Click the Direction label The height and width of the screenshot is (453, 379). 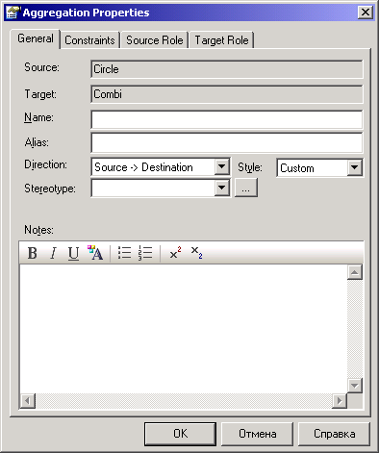[45, 164]
